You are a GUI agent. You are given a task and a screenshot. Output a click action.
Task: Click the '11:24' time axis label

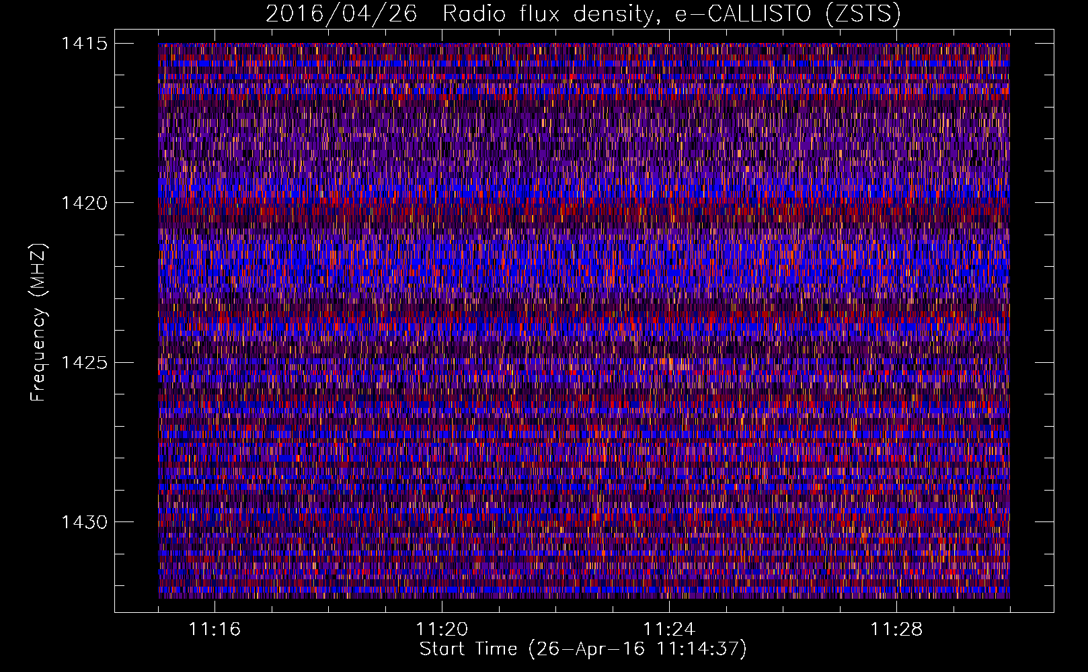tap(669, 629)
